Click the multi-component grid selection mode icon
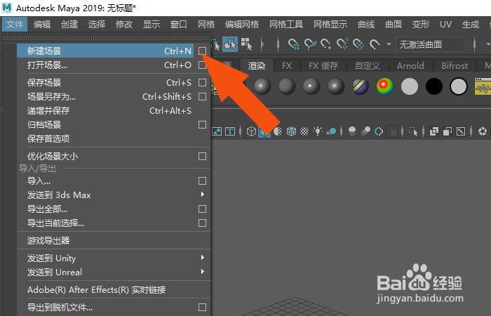The image size is (491, 316). tap(246, 44)
